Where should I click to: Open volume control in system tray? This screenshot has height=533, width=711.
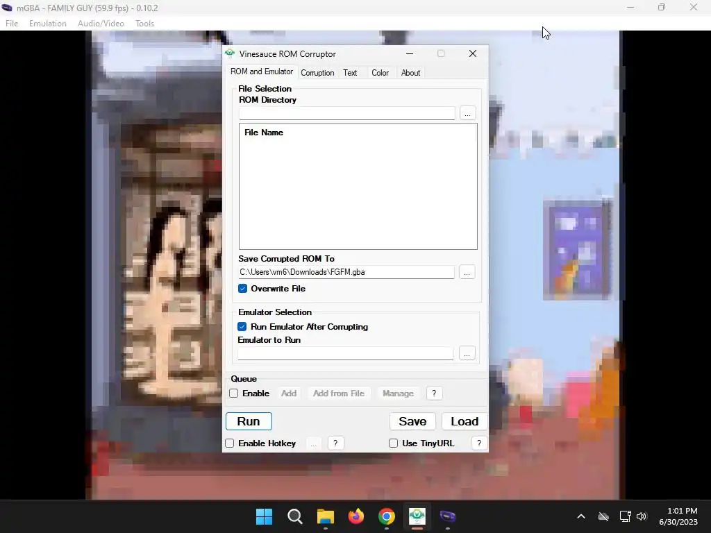[642, 516]
